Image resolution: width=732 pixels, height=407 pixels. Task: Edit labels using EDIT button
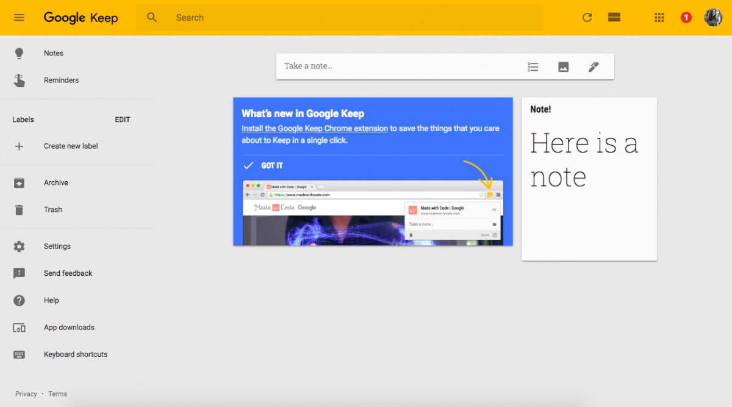(x=123, y=120)
